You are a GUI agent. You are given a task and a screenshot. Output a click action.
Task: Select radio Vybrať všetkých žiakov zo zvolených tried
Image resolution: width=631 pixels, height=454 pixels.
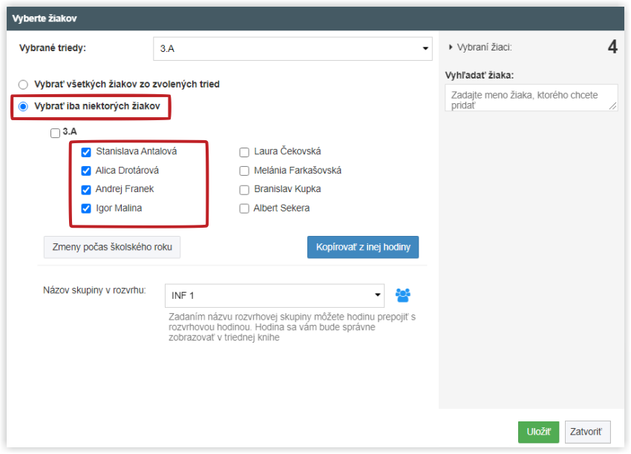[23, 85]
